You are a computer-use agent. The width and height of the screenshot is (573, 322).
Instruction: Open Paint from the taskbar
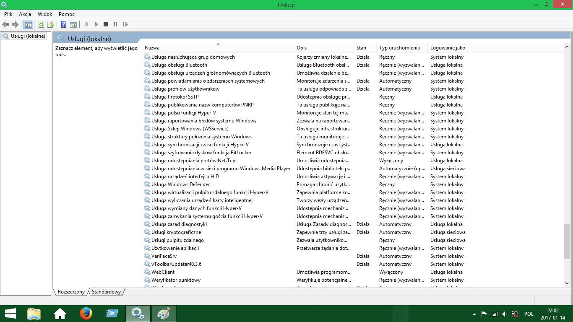(x=164, y=314)
